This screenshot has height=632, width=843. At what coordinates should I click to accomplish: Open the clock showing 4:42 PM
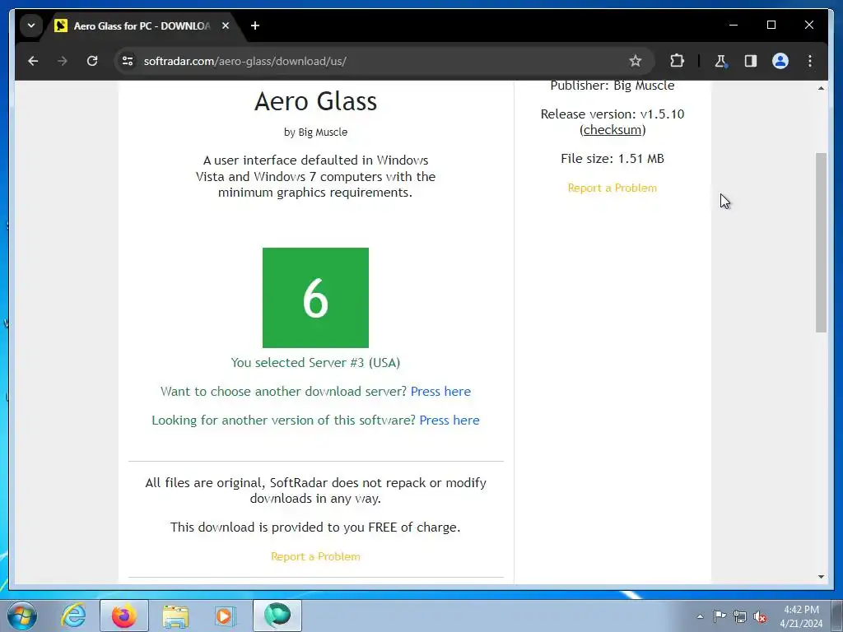(x=801, y=616)
